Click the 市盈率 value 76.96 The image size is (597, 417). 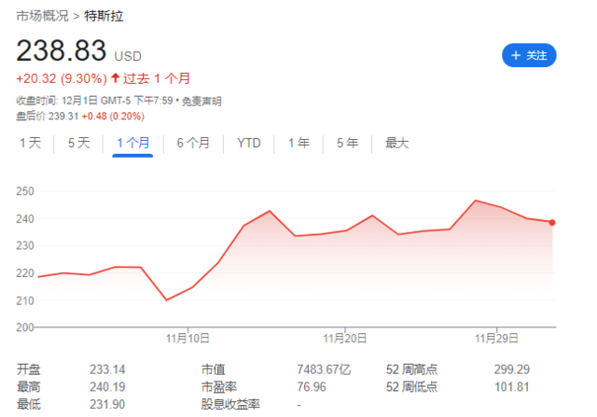312,387
